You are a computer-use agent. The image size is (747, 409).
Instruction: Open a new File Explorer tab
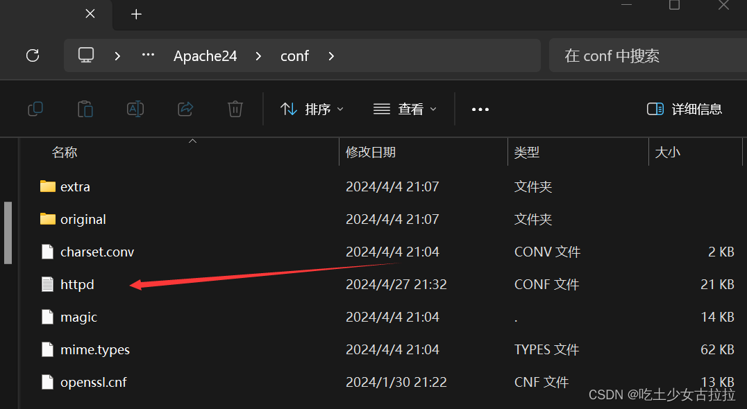pos(136,14)
